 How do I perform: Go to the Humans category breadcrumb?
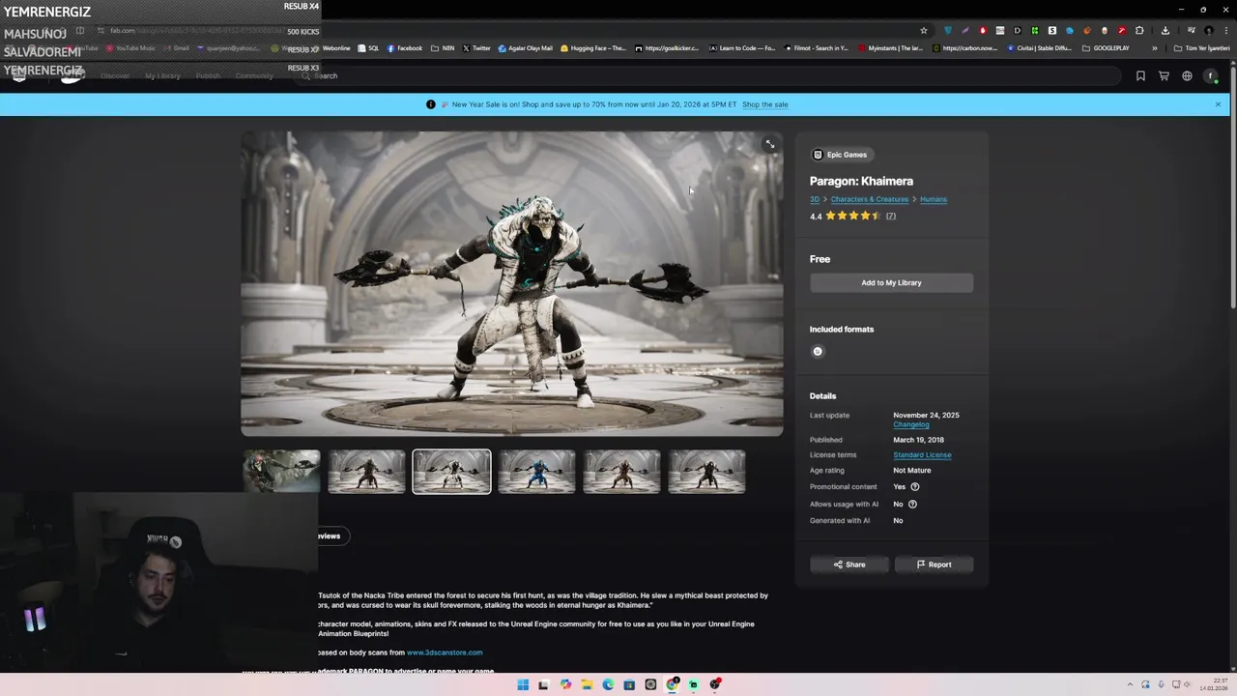[x=934, y=199]
